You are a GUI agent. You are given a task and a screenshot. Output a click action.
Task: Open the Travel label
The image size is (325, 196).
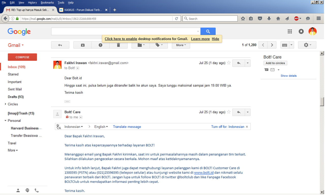pos(12,143)
